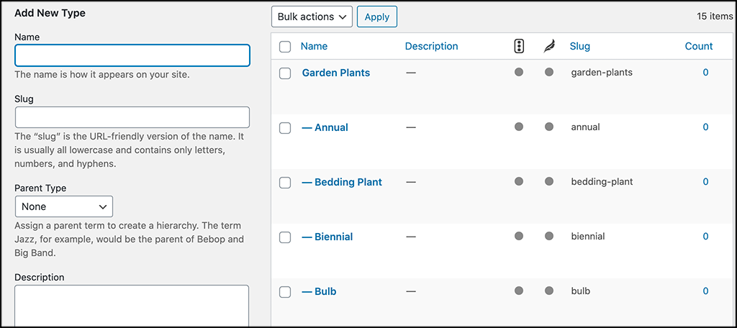Check the Garden Plants row checkbox
737x328 pixels.
pyautogui.click(x=285, y=73)
